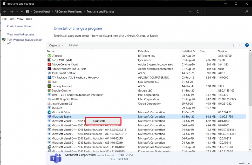The width and height of the screenshot is (252, 165).
Task: Click the Uninstall toolbar button
Action: tap(73, 45)
